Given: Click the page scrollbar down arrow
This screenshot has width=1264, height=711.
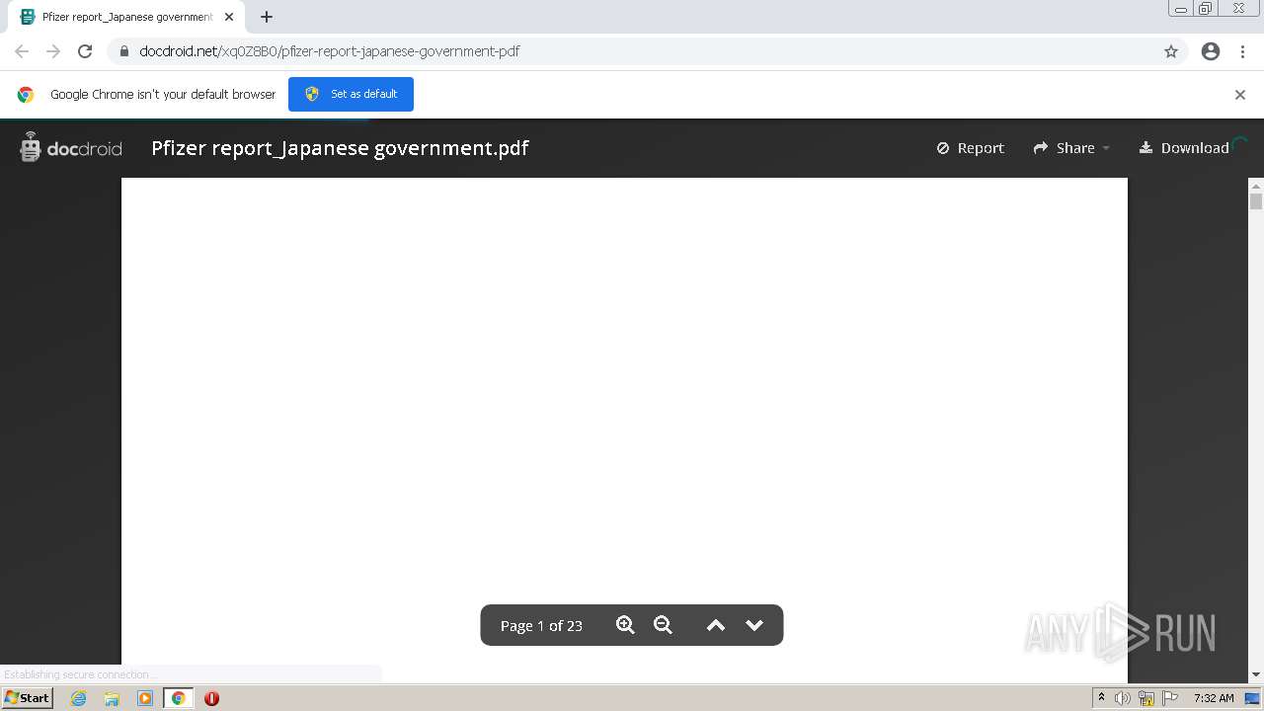Looking at the screenshot, I should pos(1256,675).
